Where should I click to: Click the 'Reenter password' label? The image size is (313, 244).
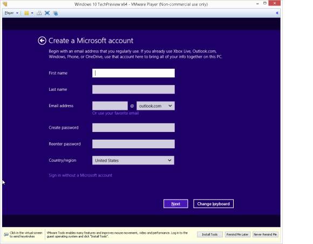pos(65,144)
